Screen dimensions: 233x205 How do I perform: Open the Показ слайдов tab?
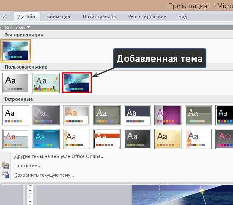(x=99, y=17)
